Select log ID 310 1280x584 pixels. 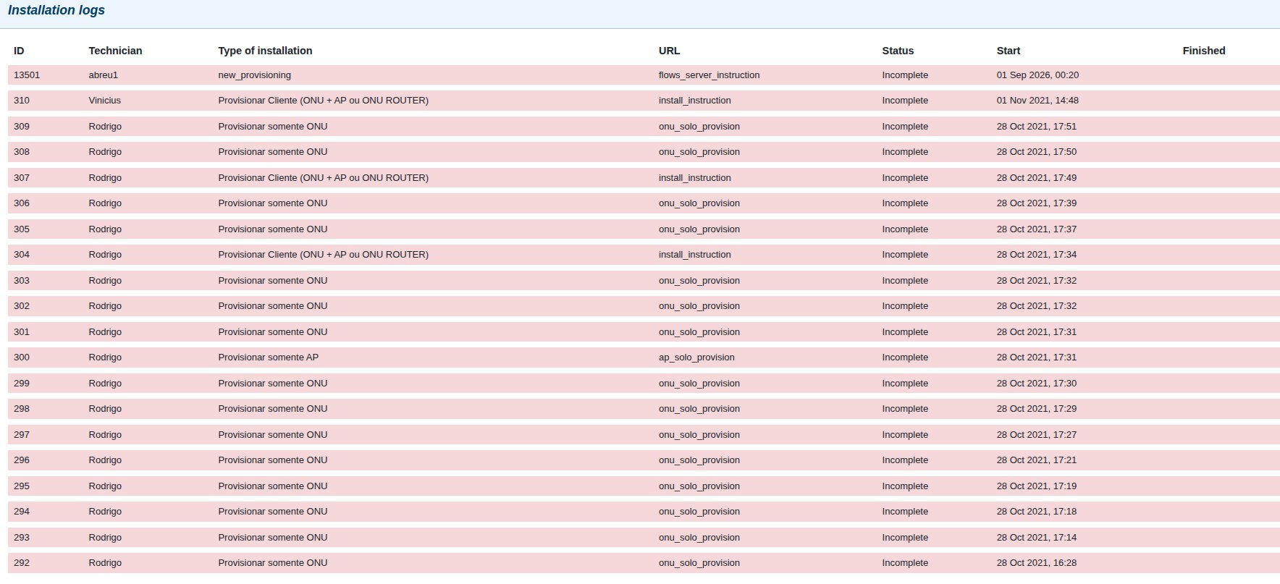click(22, 101)
